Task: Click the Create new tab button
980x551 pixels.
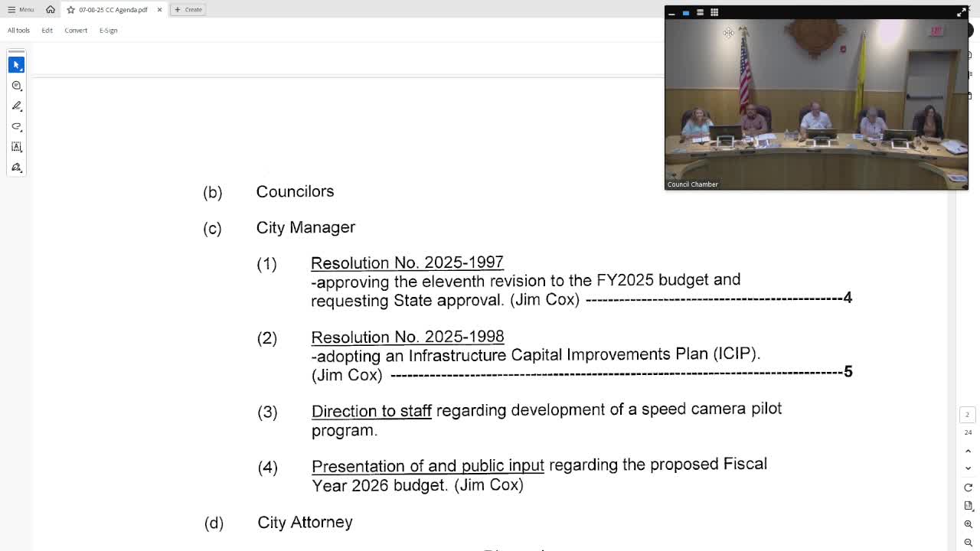Action: click(x=188, y=9)
